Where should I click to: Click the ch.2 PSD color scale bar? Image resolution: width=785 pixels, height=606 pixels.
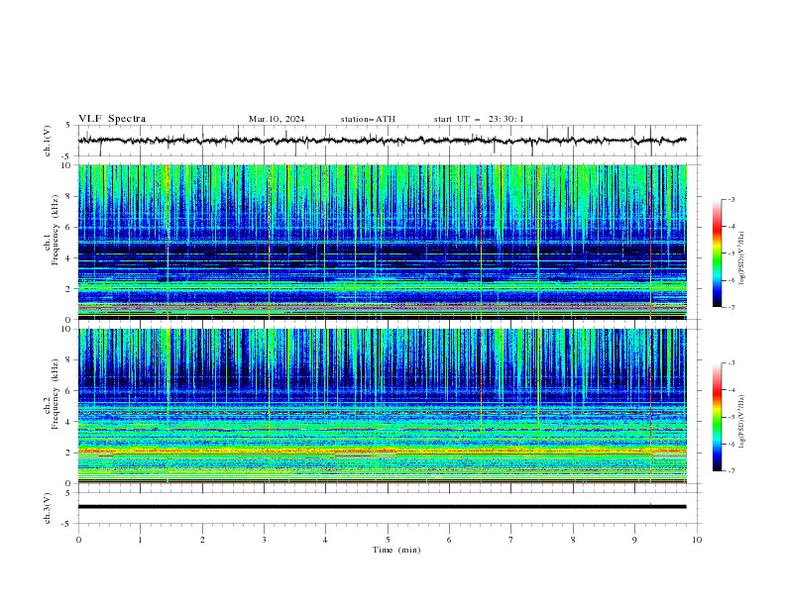coord(717,417)
